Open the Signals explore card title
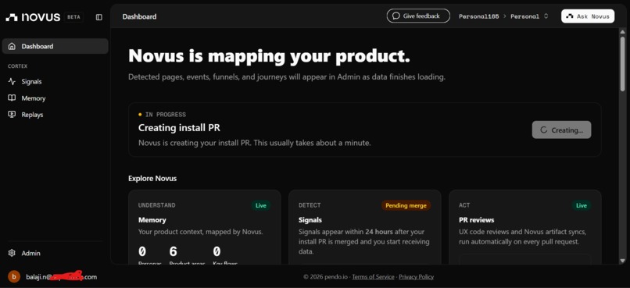This screenshot has height=288, width=630. tap(310, 220)
